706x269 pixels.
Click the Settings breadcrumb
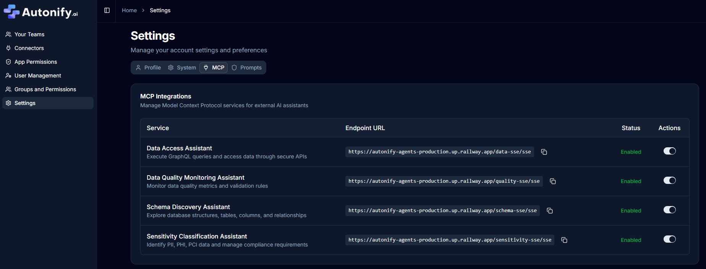tap(160, 10)
